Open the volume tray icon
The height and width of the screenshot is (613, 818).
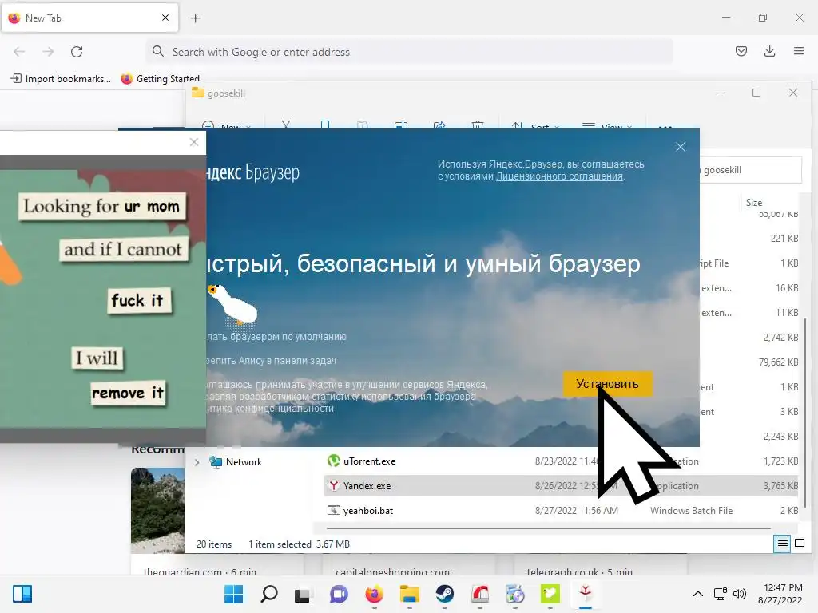739,594
